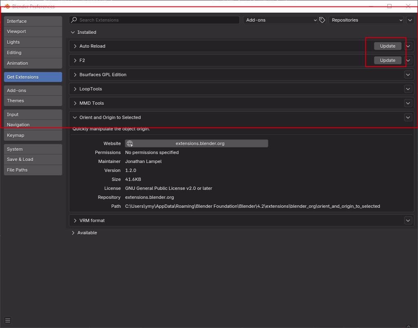Open VRM format options menu arrow

tap(408, 220)
